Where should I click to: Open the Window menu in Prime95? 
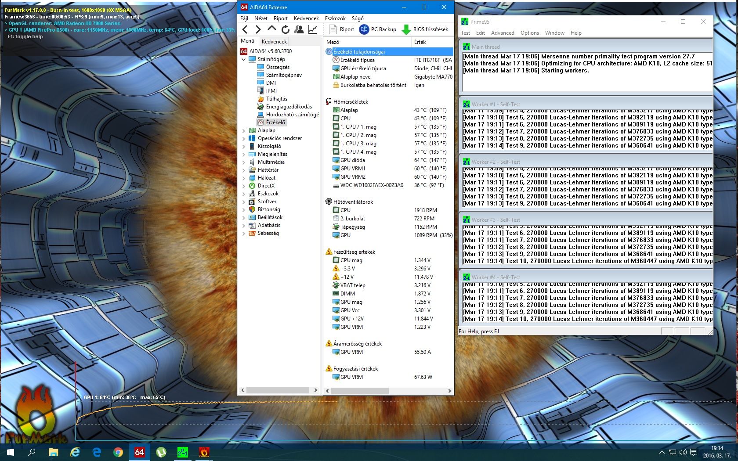555,33
